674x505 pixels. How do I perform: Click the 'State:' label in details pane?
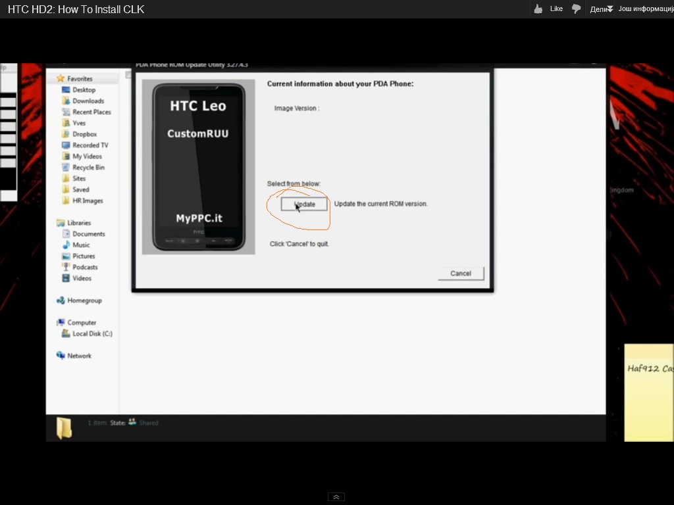[118, 423]
